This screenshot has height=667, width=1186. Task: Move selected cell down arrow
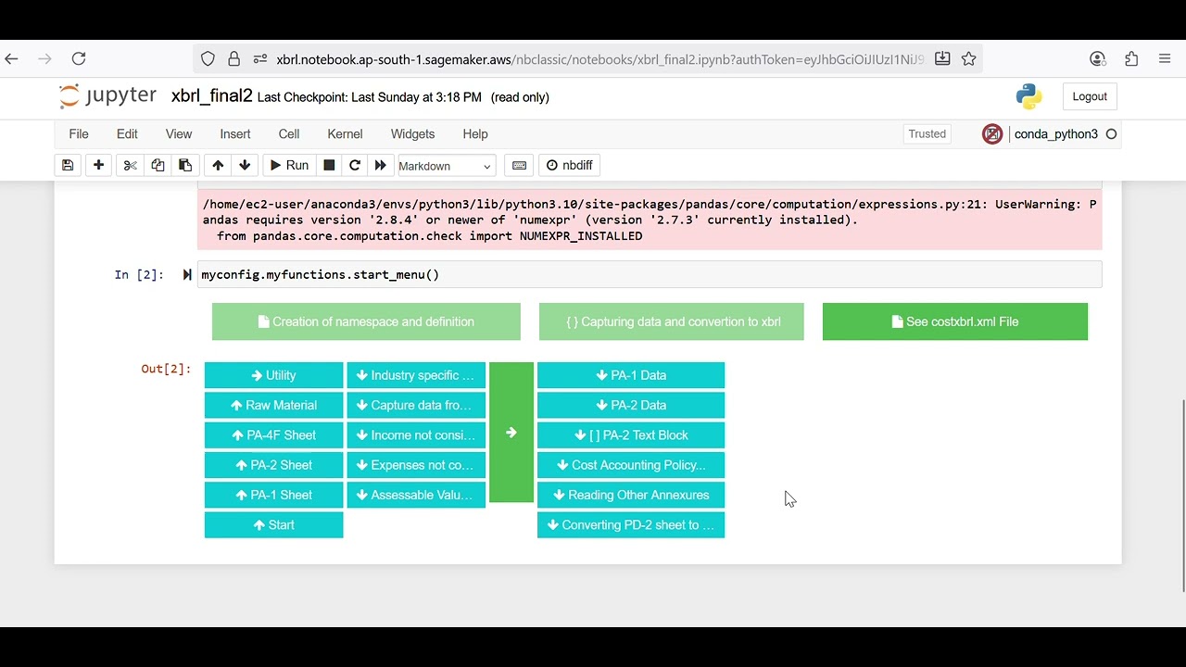click(x=245, y=166)
